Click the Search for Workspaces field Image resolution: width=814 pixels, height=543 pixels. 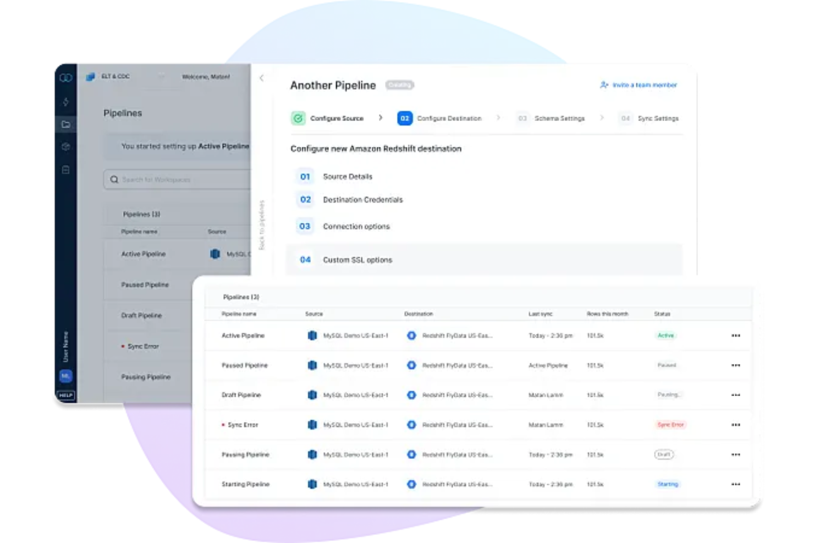point(177,180)
